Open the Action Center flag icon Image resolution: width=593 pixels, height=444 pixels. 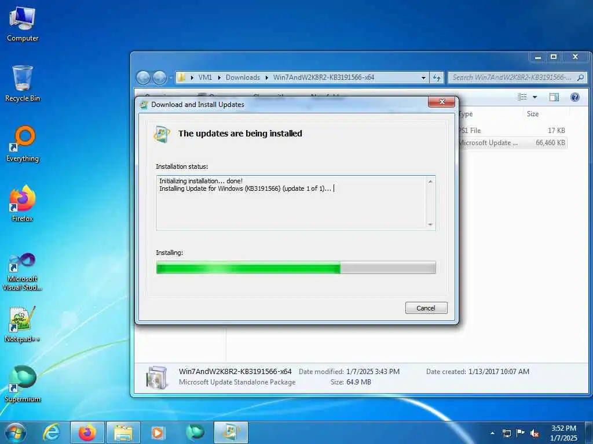coord(521,433)
